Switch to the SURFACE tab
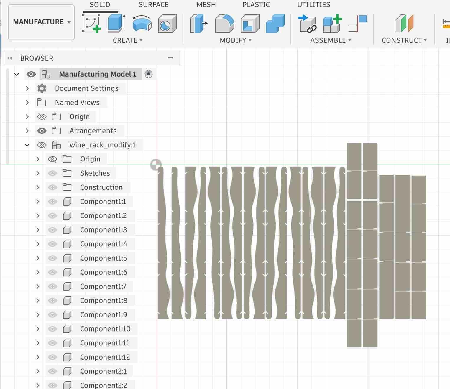Screen dimensions: 450x389 click(153, 5)
